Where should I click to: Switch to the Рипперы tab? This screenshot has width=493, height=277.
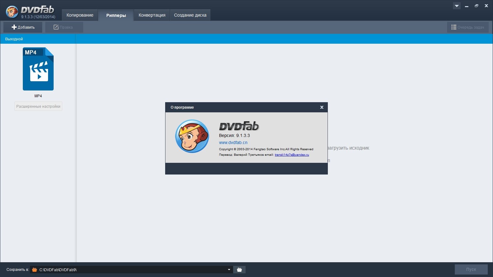(x=116, y=15)
